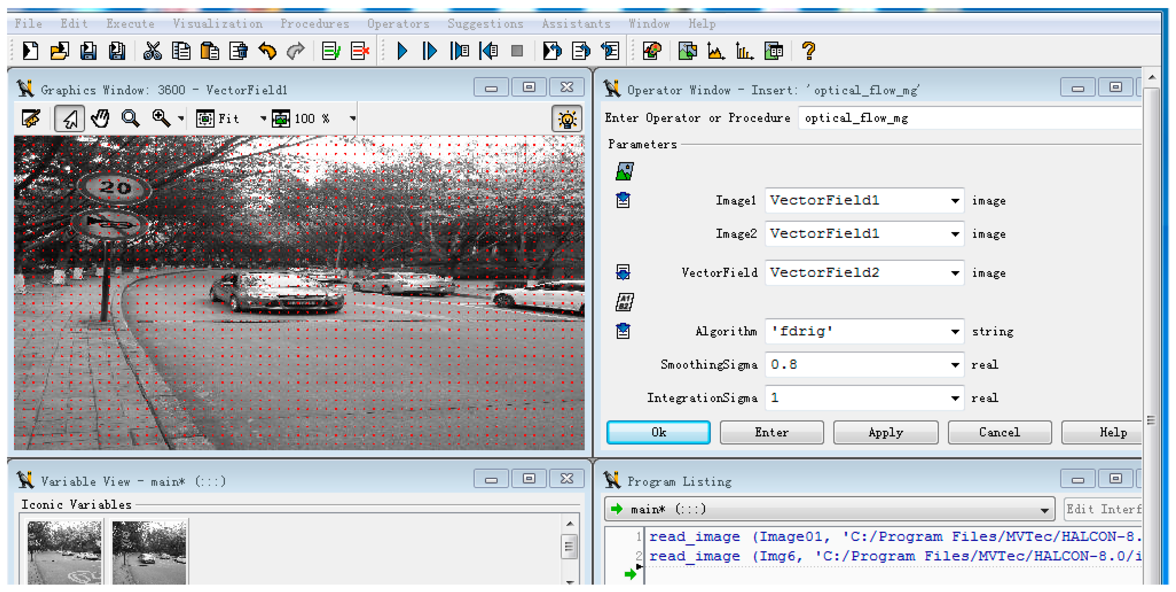Expand the Algorithm 'fdrig' dropdown
The image size is (1176, 592).
[954, 332]
